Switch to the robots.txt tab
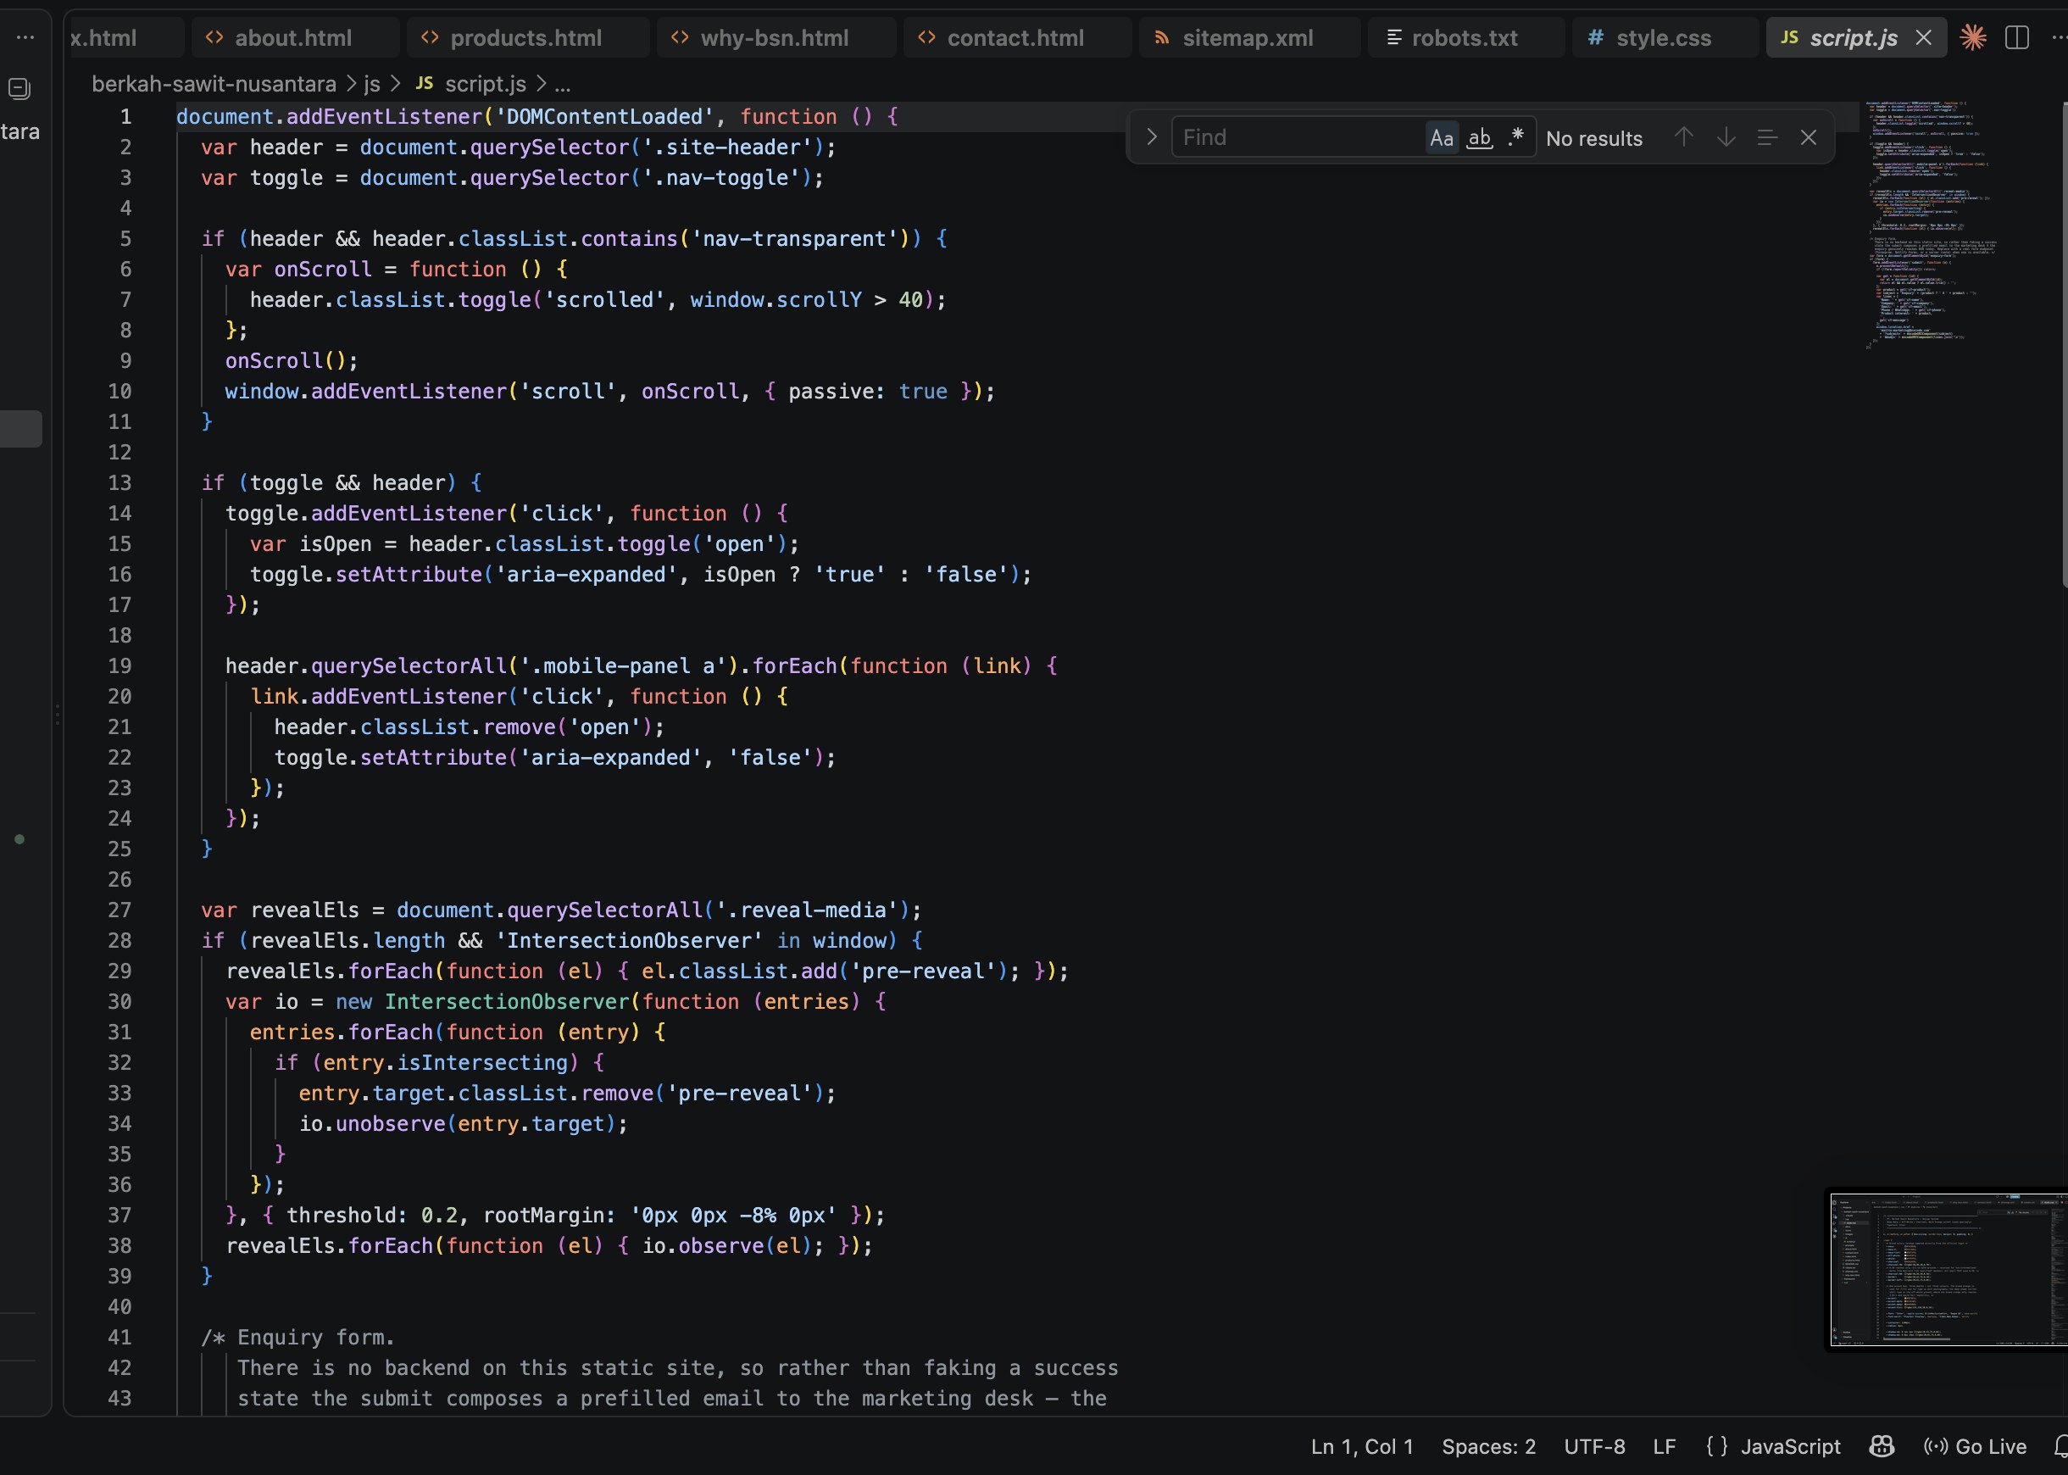 [x=1465, y=38]
